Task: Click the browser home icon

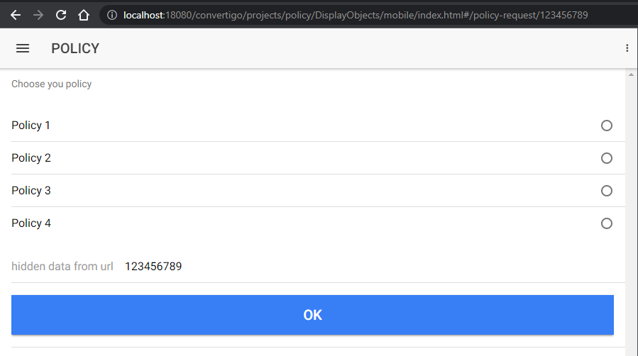Action: click(84, 15)
